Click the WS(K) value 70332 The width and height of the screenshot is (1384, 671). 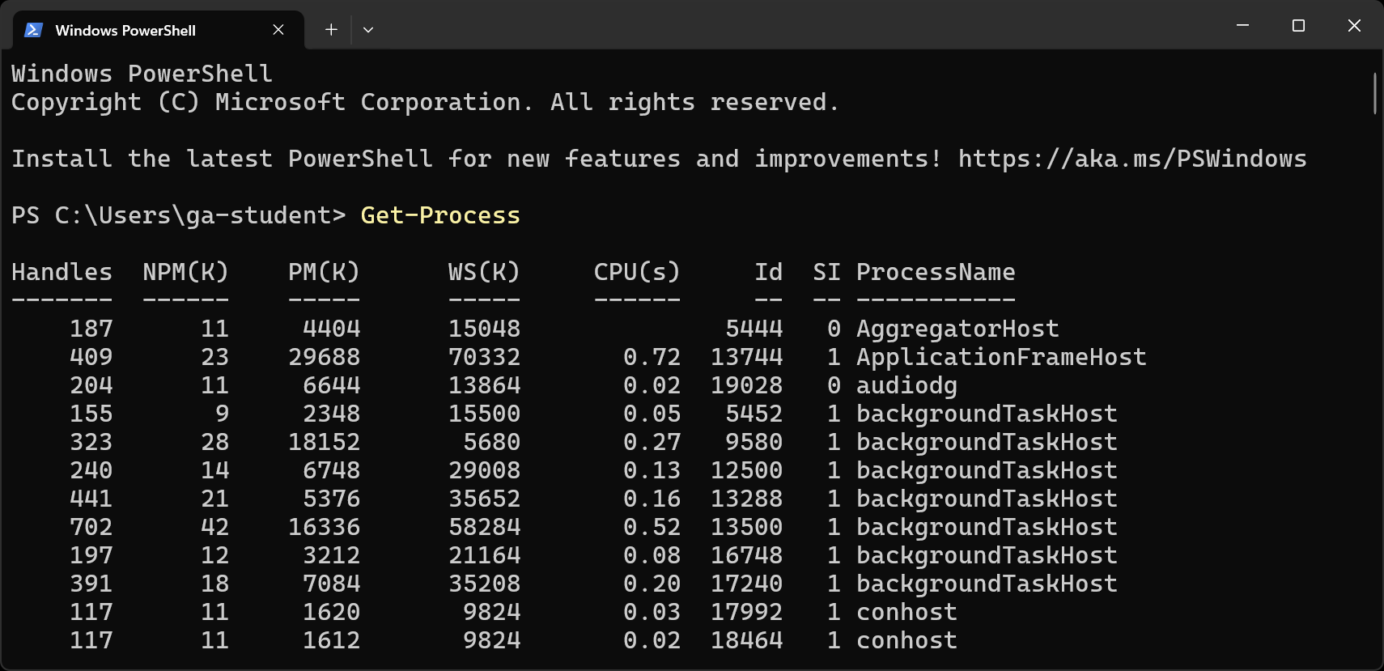[484, 357]
